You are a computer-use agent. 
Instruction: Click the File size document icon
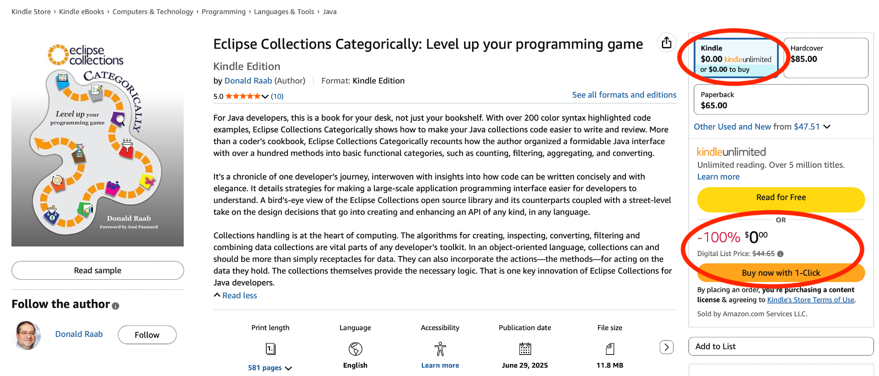[x=610, y=349]
